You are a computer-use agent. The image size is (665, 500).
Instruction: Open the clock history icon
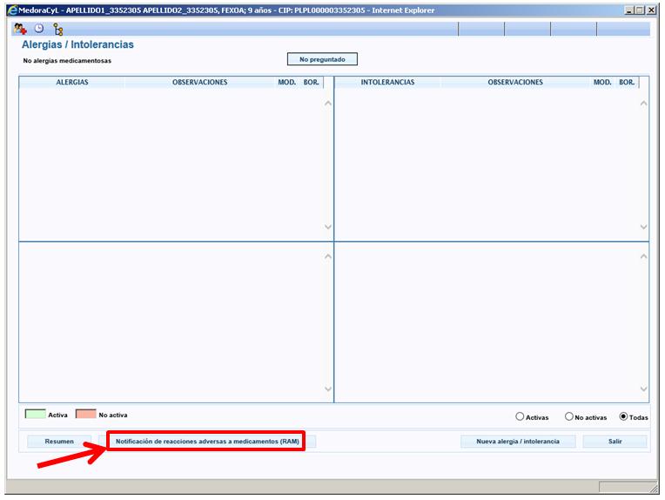39,29
